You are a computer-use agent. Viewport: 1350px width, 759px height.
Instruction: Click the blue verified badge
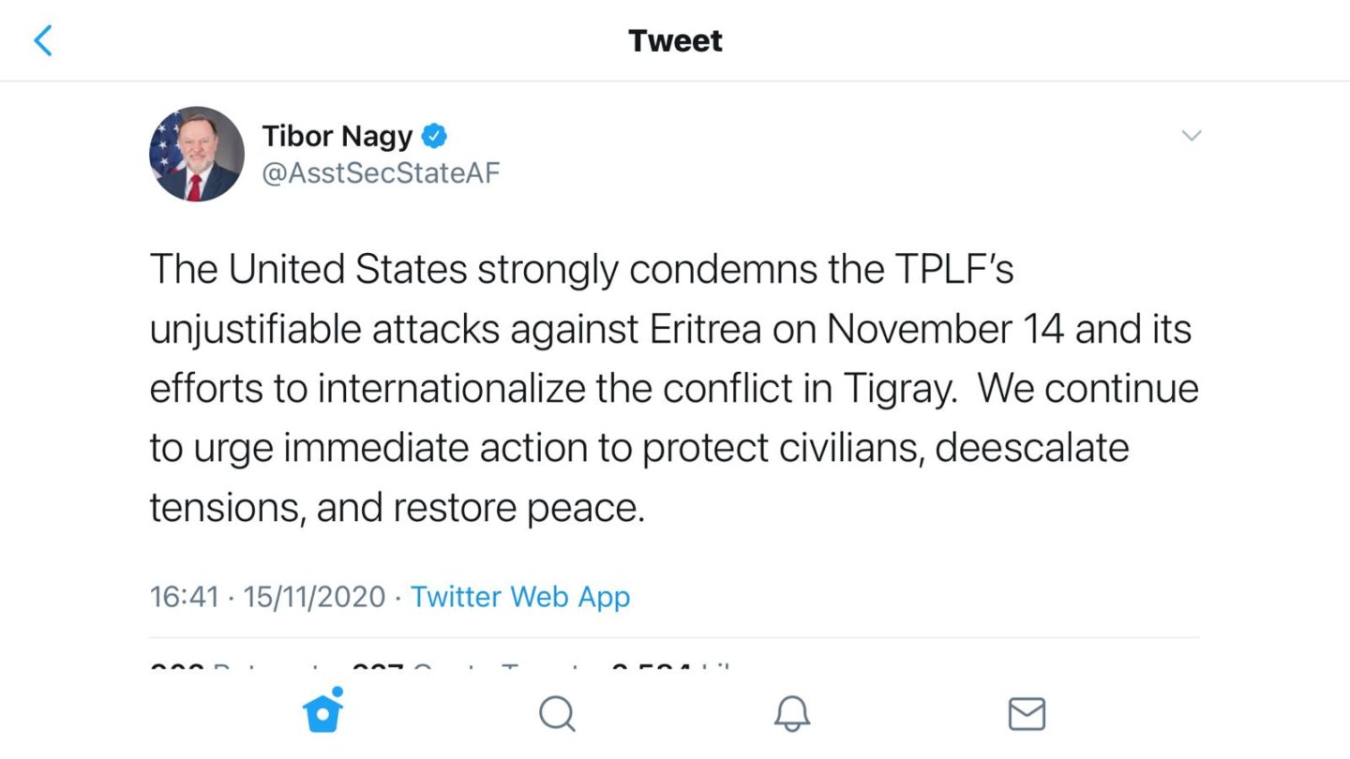click(x=433, y=137)
